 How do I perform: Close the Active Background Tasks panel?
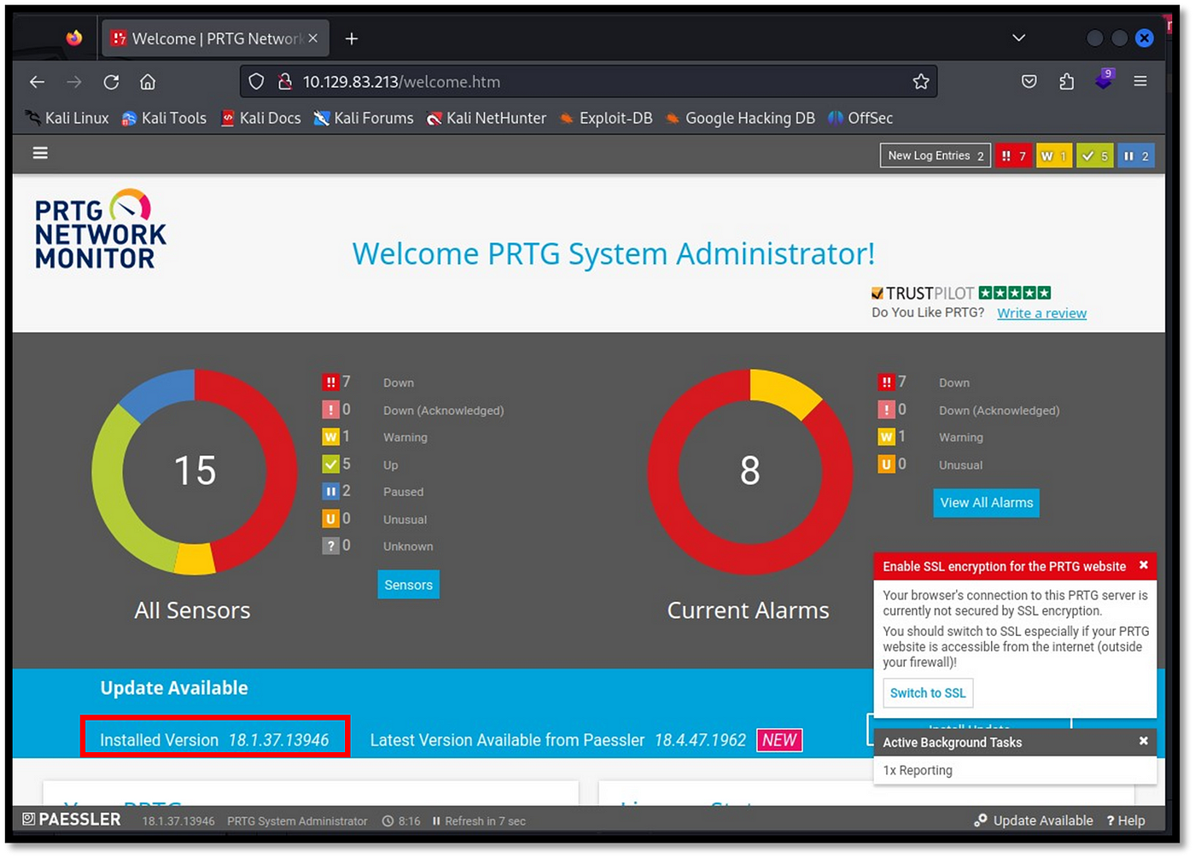click(x=1143, y=741)
